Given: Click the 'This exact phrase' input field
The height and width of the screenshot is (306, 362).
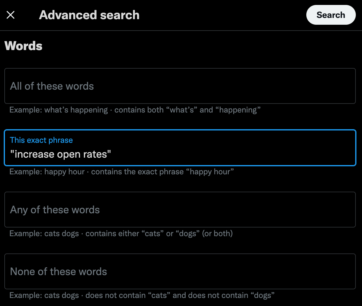Looking at the screenshot, I should pyautogui.click(x=180, y=148).
